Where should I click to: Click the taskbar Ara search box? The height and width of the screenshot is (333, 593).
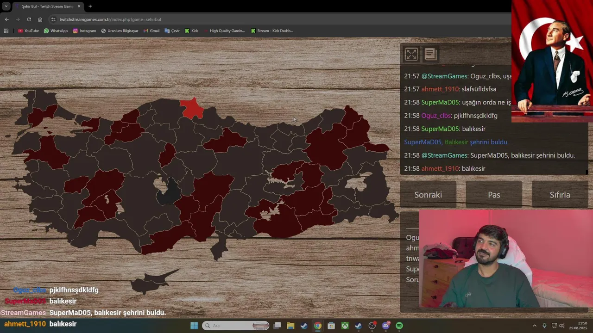click(x=235, y=326)
